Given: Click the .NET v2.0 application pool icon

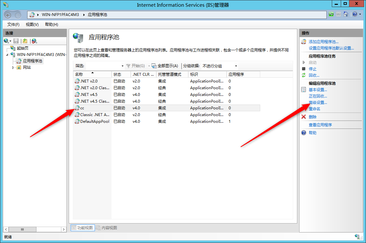Looking at the screenshot, I should tap(77, 81).
